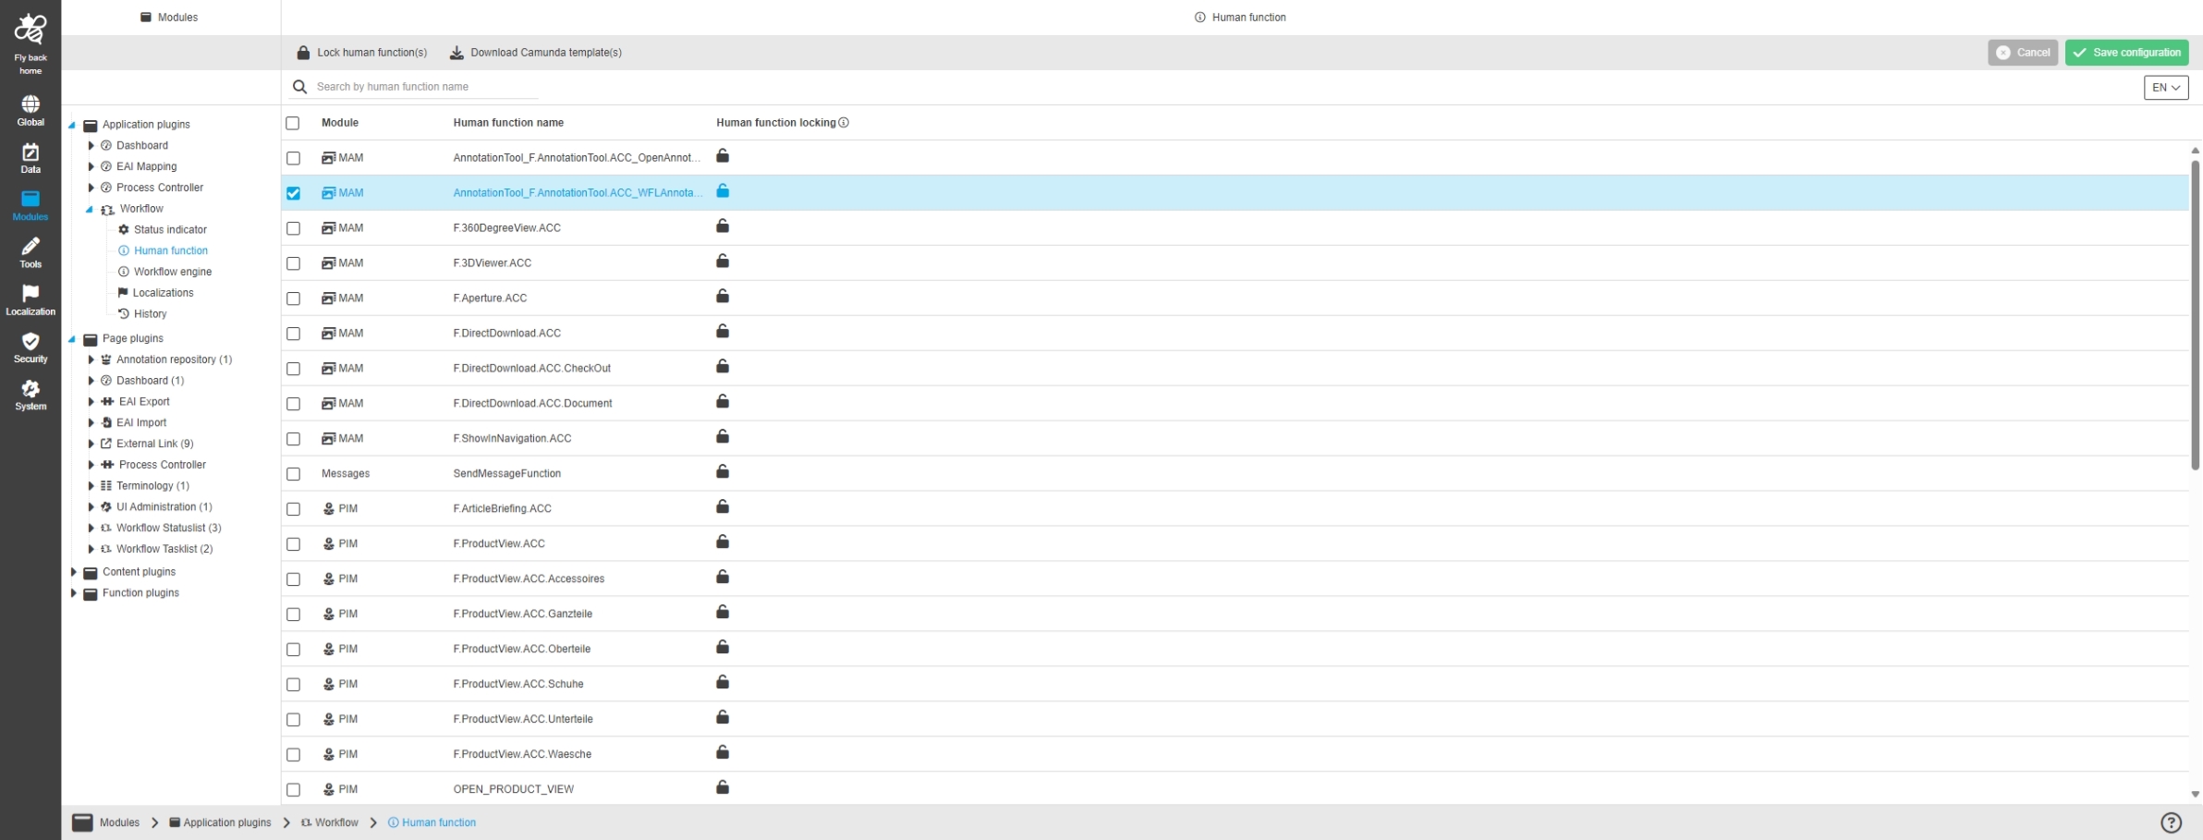Toggle lock icon for F.DirectDownload.ACC.CheckOut

pos(723,367)
